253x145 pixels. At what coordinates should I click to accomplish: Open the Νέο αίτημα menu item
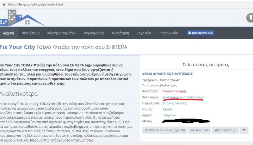click(30, 33)
